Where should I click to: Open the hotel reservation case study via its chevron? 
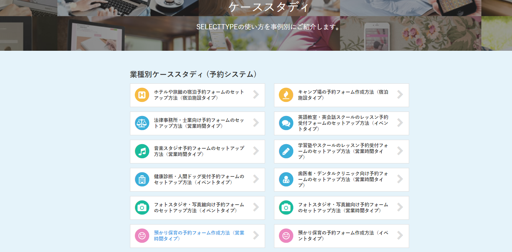256,95
